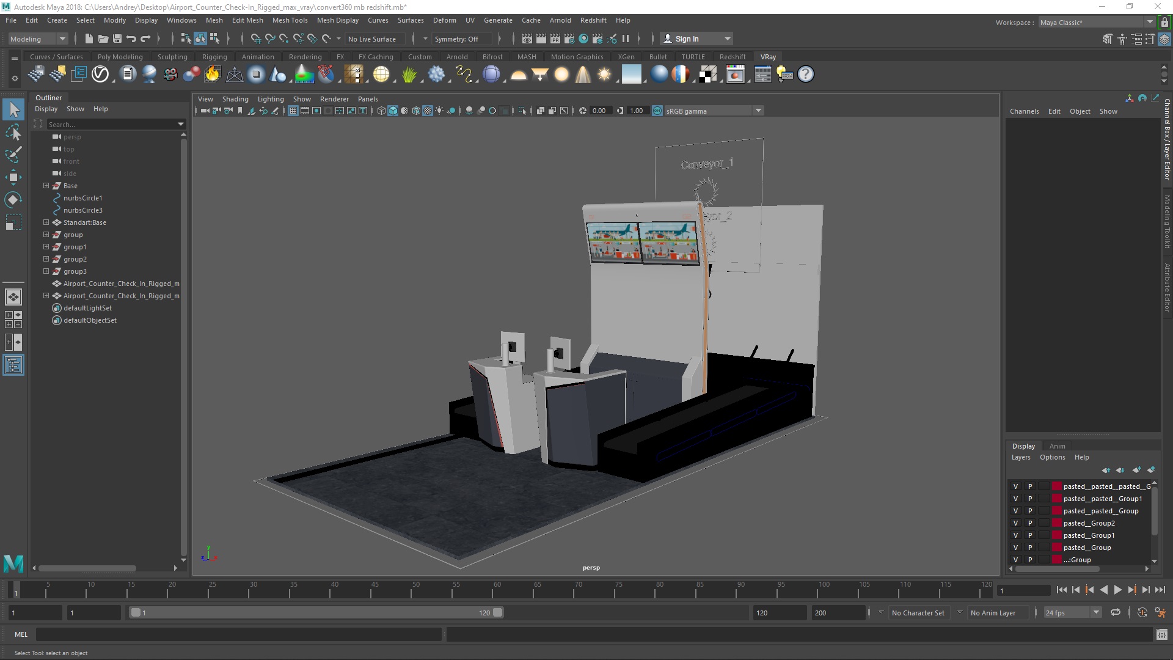1173x660 pixels.
Task: Toggle visibility V of pasted__Group1 layer
Action: [x=1015, y=535]
